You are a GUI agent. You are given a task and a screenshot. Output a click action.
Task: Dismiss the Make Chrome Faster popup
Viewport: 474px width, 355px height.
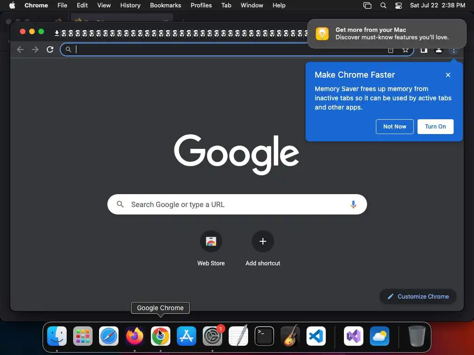click(448, 75)
